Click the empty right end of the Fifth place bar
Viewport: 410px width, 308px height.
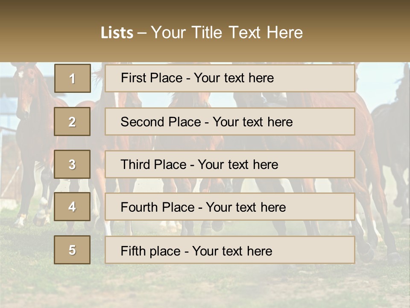point(325,250)
